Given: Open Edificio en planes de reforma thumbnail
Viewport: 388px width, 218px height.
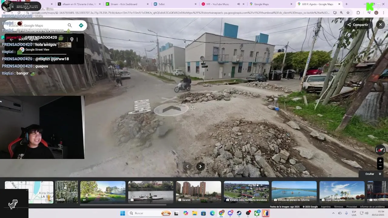Looking at the screenshot, I should (x=294, y=192).
